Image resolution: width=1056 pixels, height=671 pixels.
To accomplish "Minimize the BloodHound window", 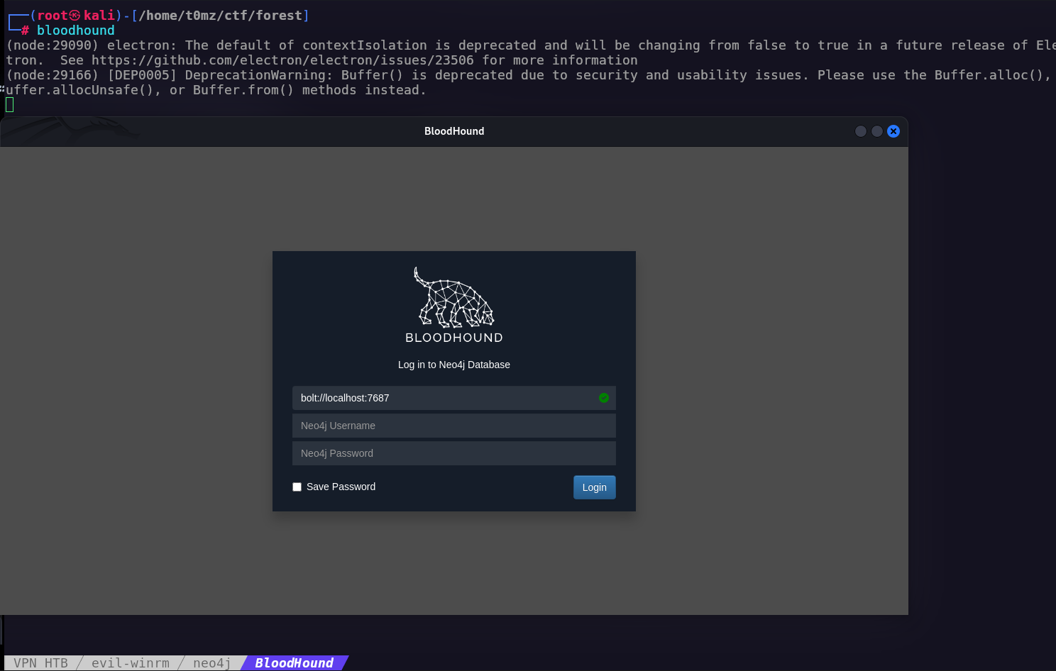I will 861,131.
